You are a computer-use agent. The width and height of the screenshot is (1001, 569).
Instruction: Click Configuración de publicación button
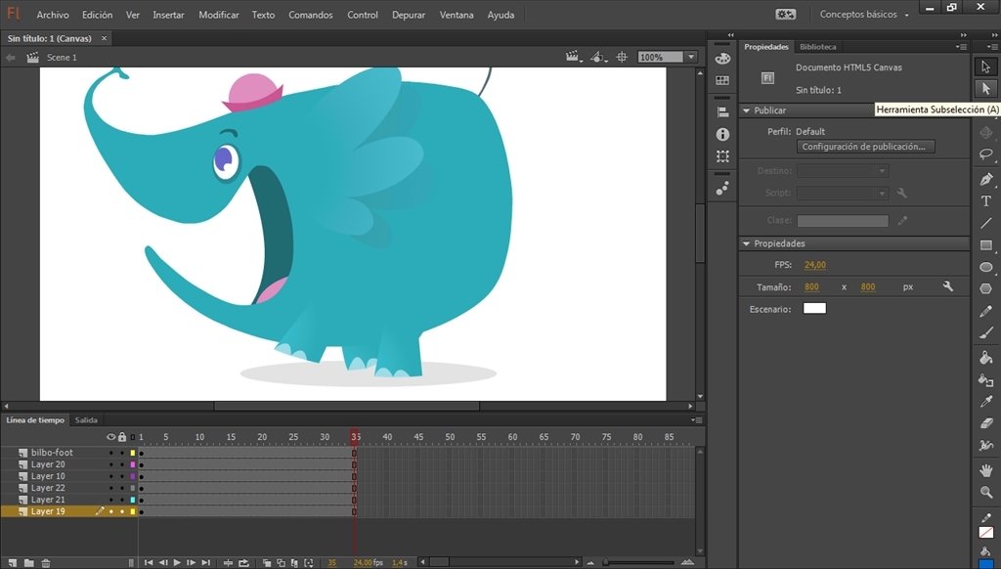click(x=865, y=147)
